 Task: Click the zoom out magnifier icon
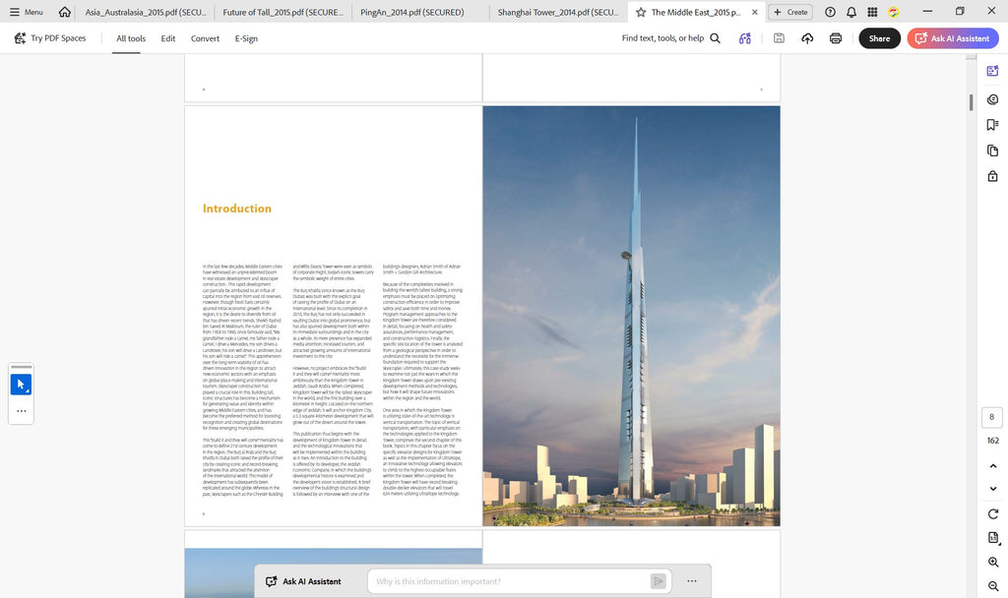pyautogui.click(x=992, y=586)
